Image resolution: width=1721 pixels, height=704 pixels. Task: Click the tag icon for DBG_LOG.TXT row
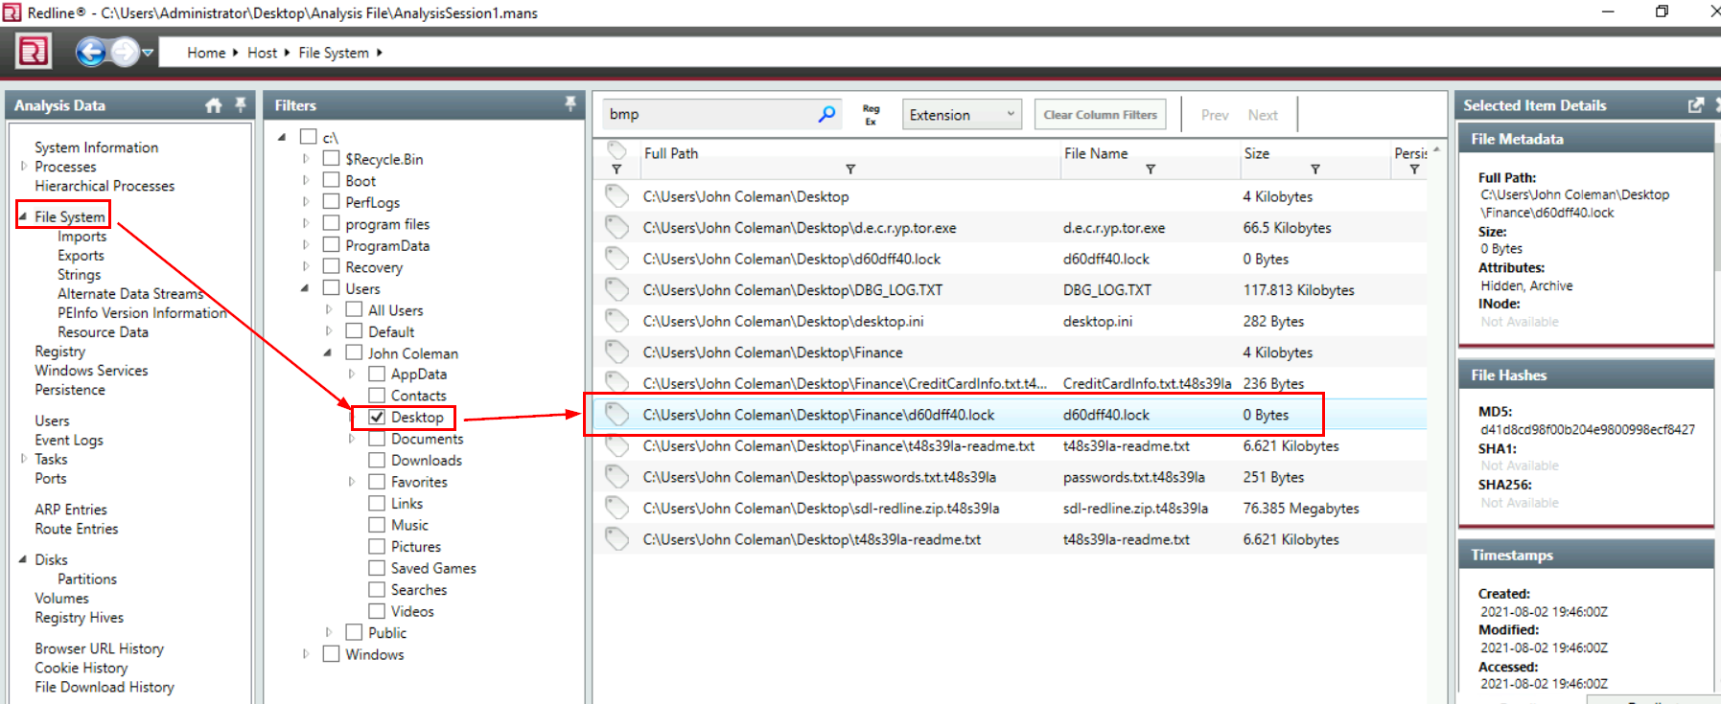click(616, 290)
